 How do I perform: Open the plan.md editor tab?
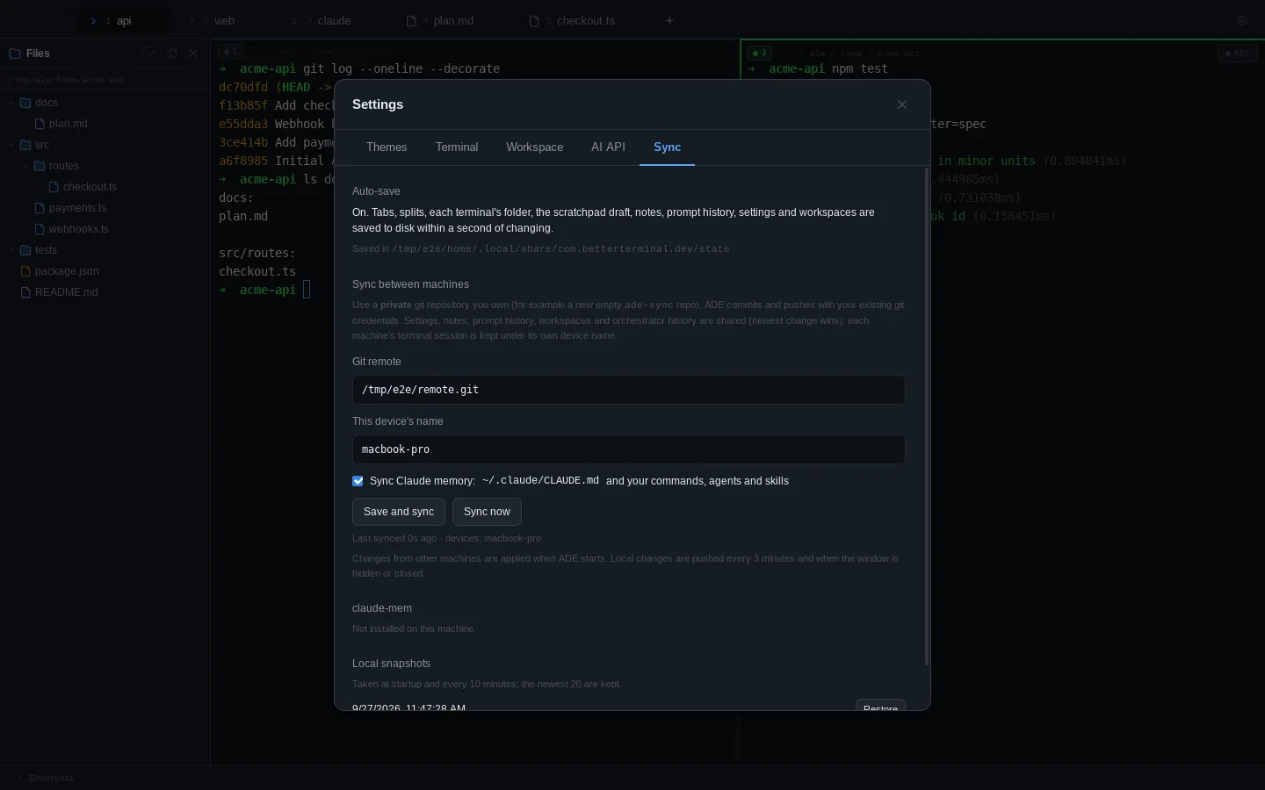click(x=448, y=20)
